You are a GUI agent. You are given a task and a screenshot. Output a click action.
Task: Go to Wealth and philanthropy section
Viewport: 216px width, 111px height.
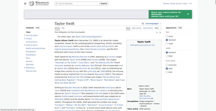(36, 48)
